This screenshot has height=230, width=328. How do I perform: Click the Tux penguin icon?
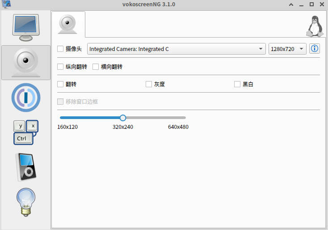click(315, 26)
